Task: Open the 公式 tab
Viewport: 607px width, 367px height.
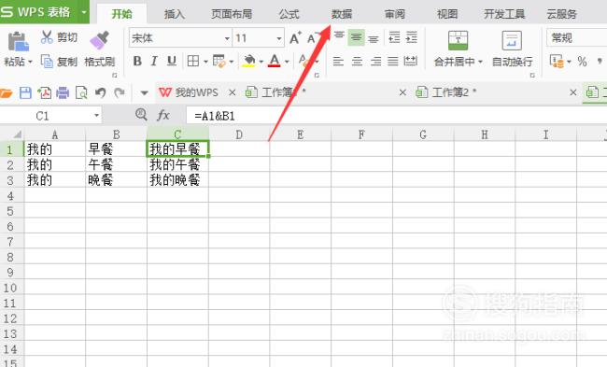Action: (289, 14)
